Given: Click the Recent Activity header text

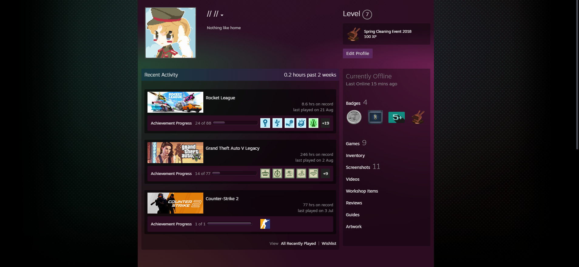Looking at the screenshot, I should (161, 75).
